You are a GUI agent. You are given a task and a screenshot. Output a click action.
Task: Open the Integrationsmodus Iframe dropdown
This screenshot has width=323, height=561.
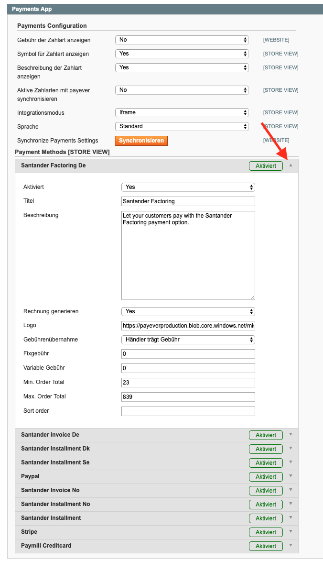click(182, 113)
